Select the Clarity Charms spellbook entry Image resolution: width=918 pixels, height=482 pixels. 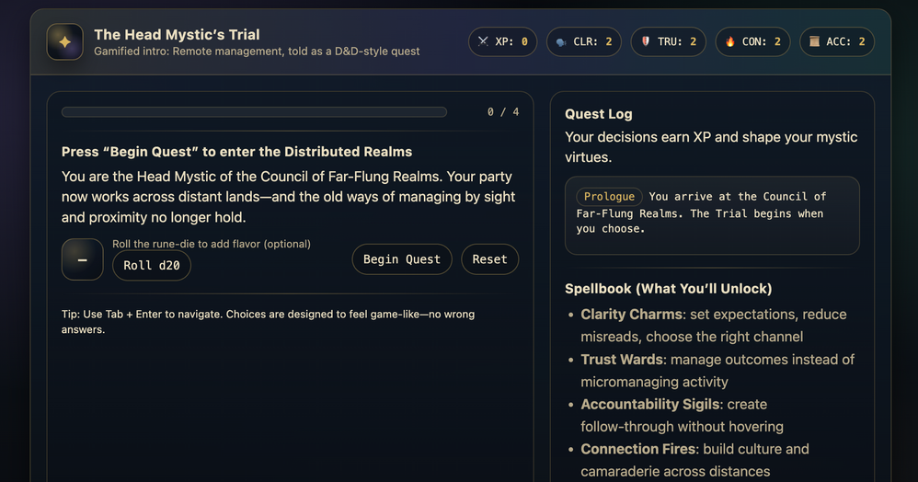click(631, 315)
